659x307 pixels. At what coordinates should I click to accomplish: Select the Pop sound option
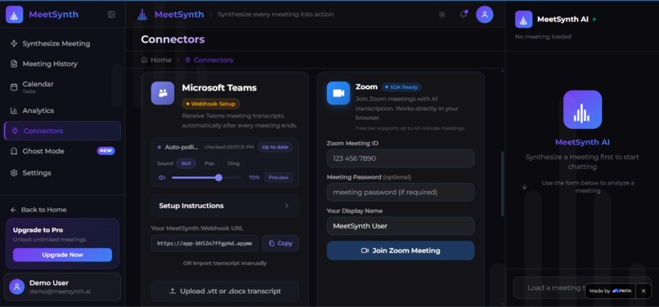coord(208,164)
